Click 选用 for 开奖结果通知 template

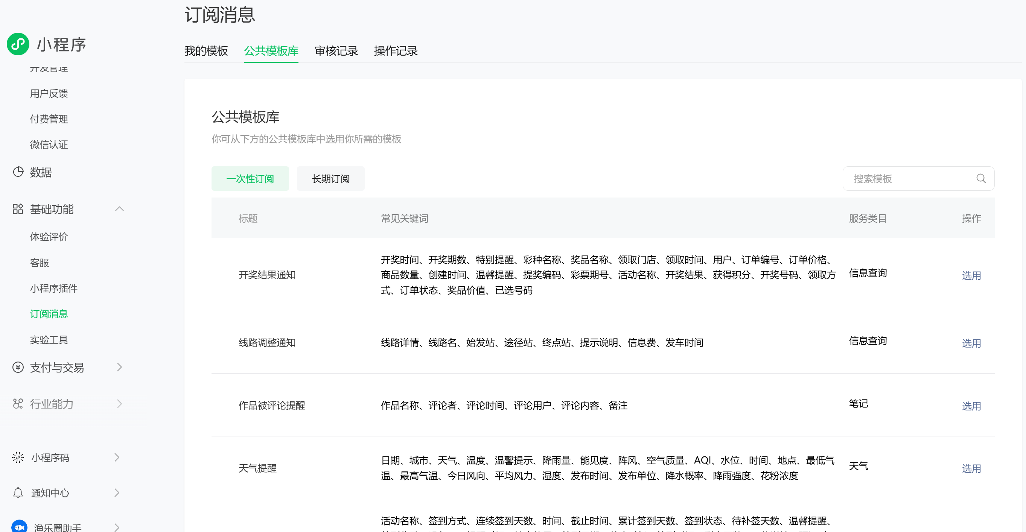click(x=971, y=275)
